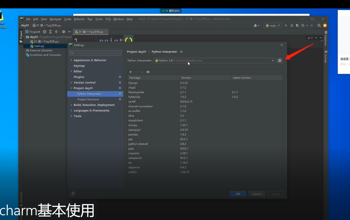The image size is (350, 220).
Task: Open the Database side tool window
Action: pos(326,39)
